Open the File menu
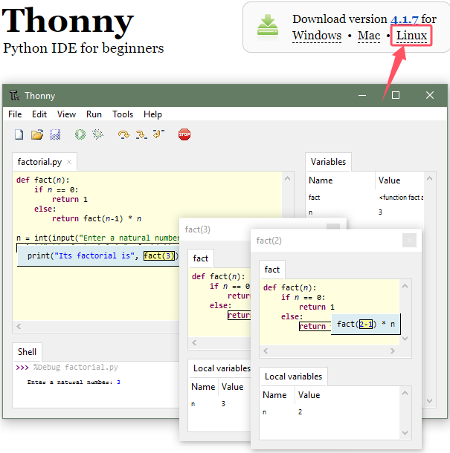Image resolution: width=450 pixels, height=453 pixels. 15,114
